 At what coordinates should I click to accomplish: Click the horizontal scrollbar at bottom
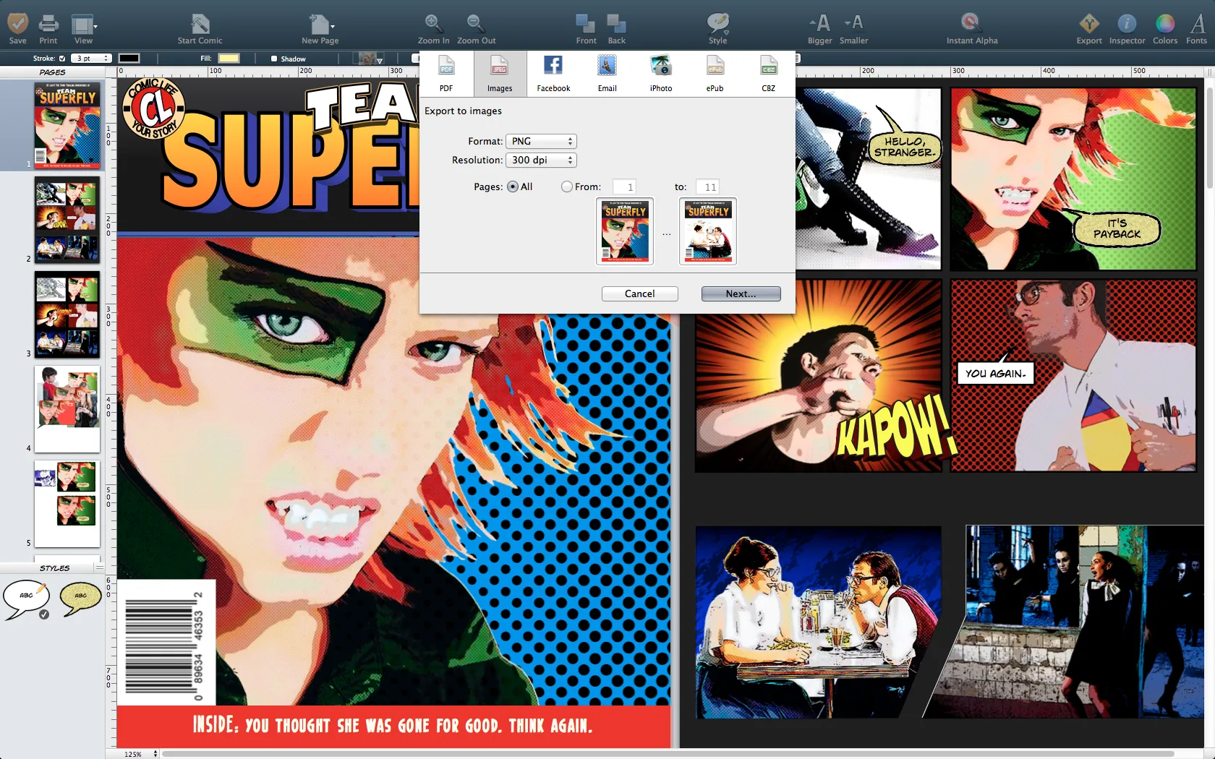(x=667, y=754)
